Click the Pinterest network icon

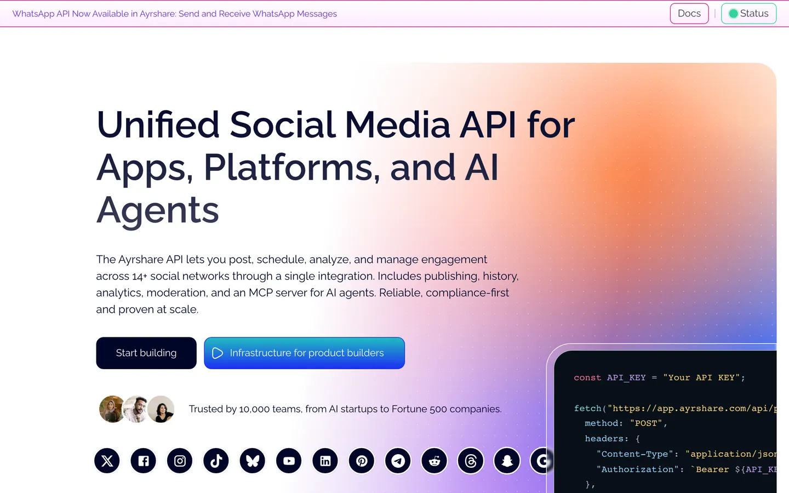pyautogui.click(x=362, y=461)
